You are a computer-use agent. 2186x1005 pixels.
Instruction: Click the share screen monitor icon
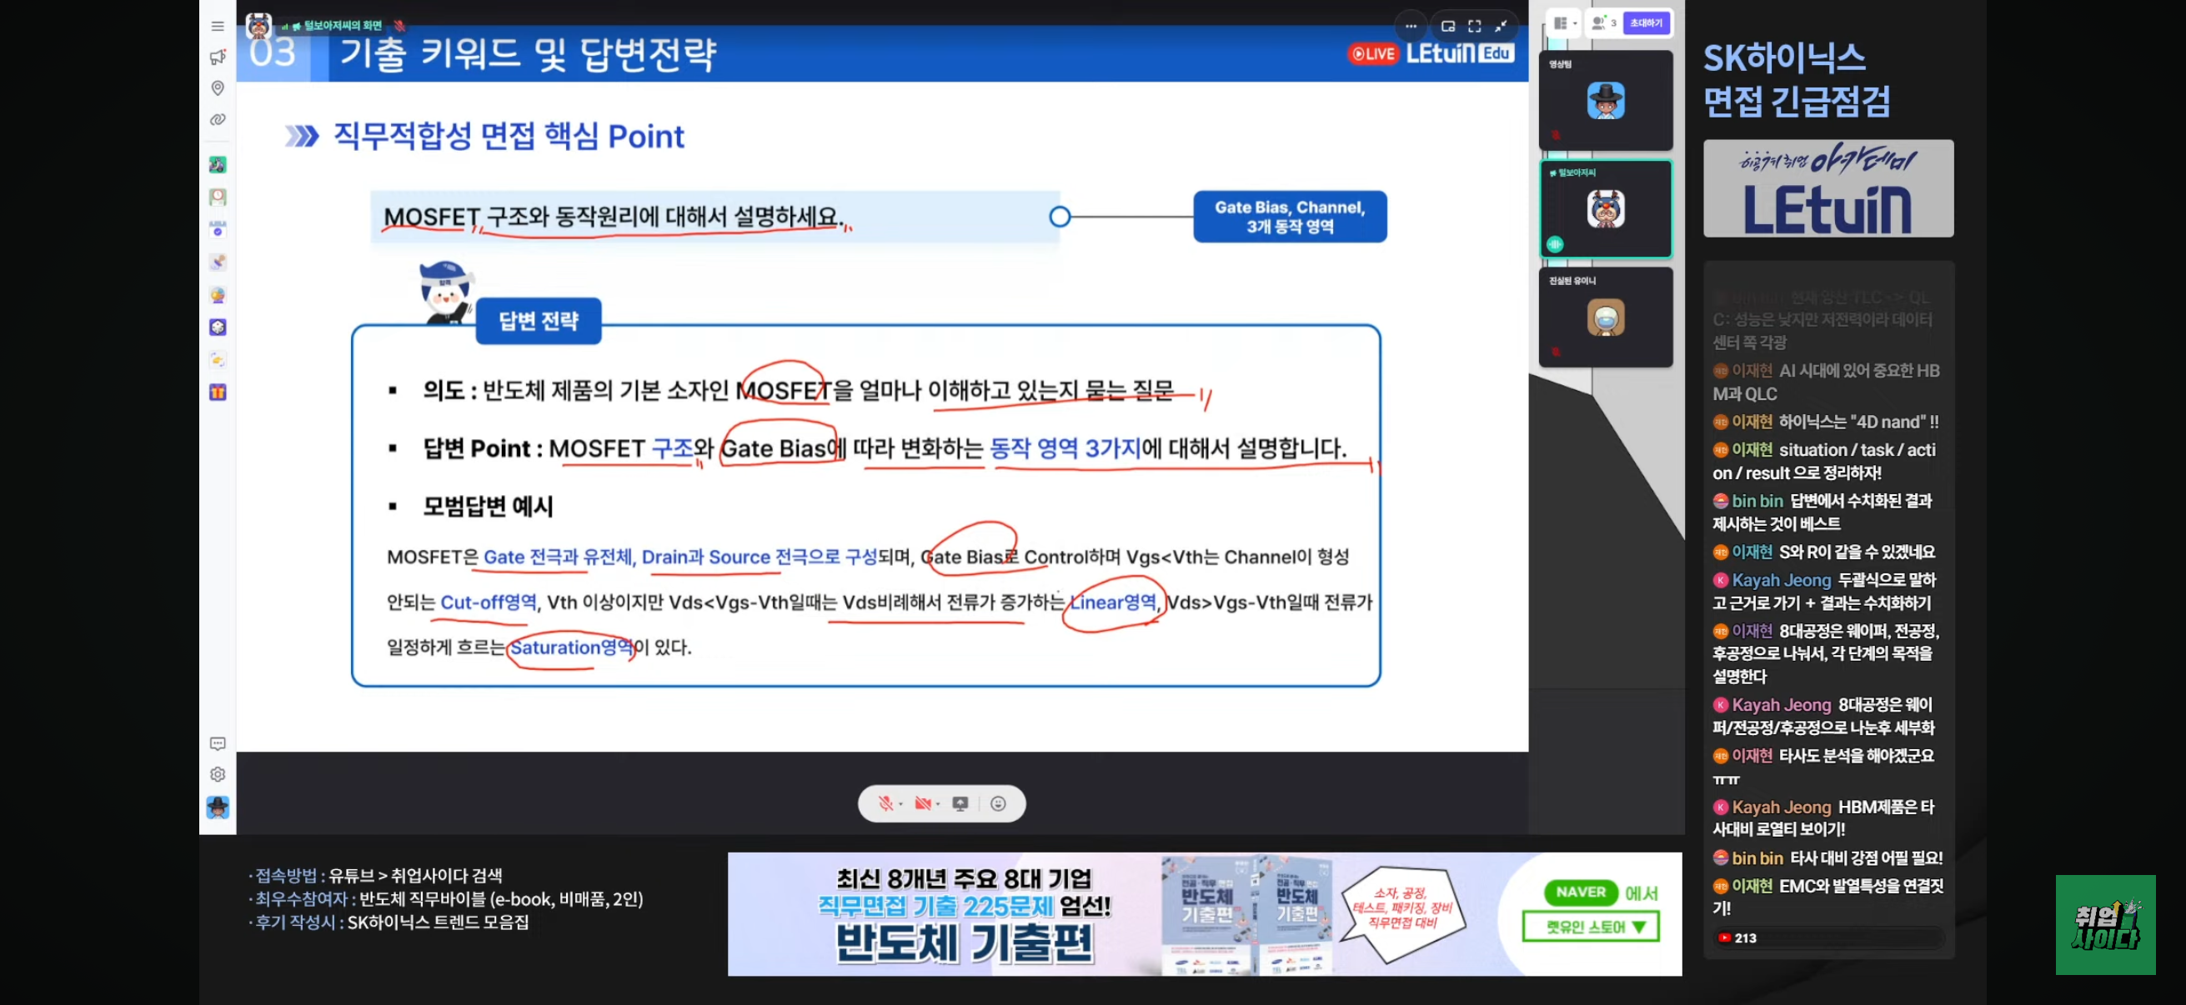[960, 803]
